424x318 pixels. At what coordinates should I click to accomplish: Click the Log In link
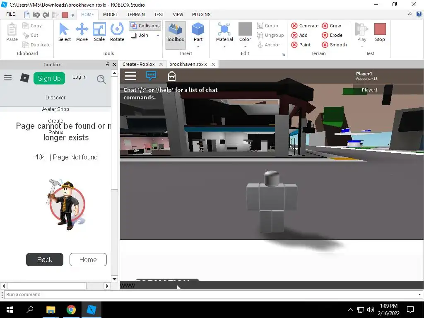click(x=79, y=77)
